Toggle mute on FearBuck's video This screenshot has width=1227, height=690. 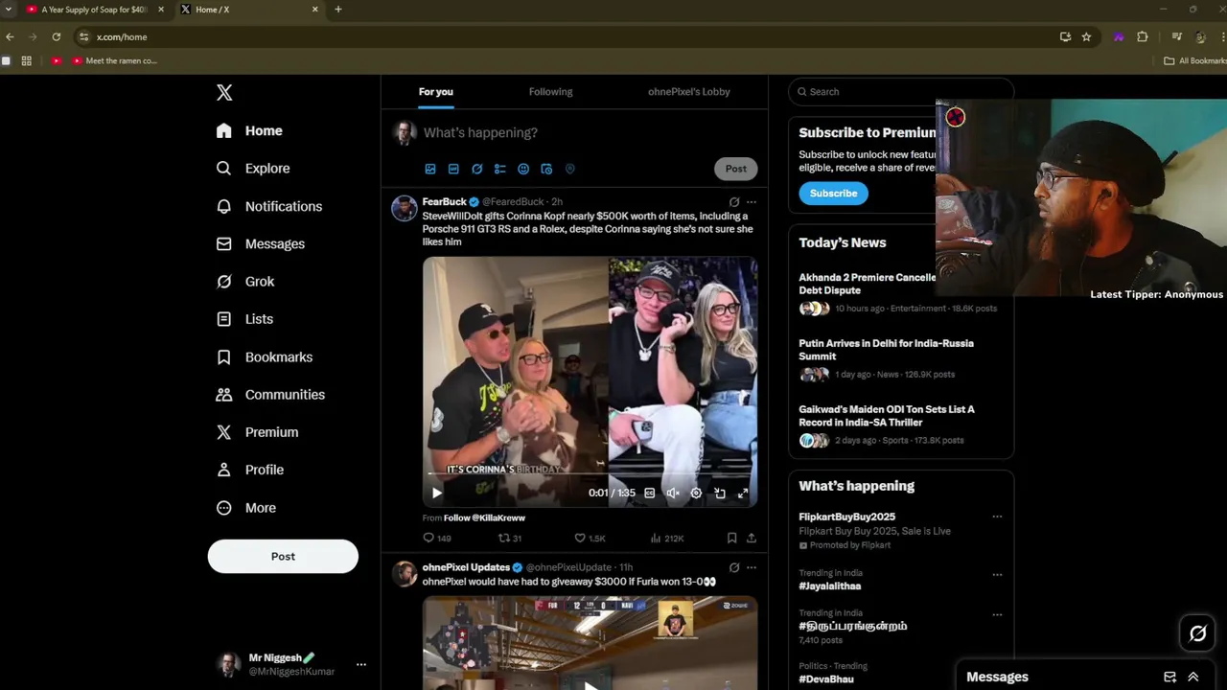(x=673, y=493)
